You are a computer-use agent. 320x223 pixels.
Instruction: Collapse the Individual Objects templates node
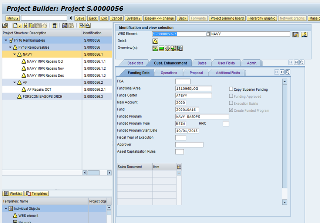pyautogui.click(x=6, y=209)
